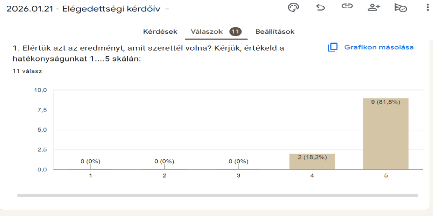Click the publish form icon
The height and width of the screenshot is (216, 433).
[400, 8]
